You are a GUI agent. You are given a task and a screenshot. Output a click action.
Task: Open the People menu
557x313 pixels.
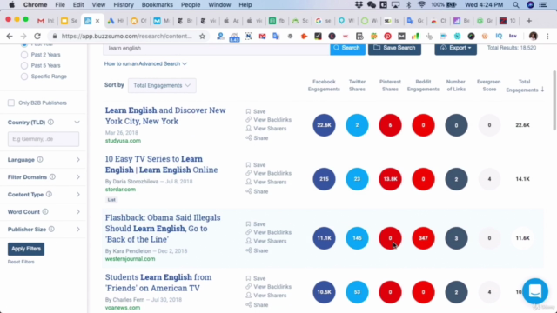click(191, 5)
